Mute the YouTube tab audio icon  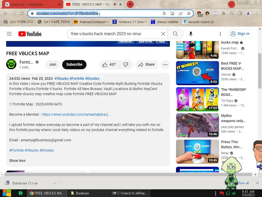click(115, 4)
